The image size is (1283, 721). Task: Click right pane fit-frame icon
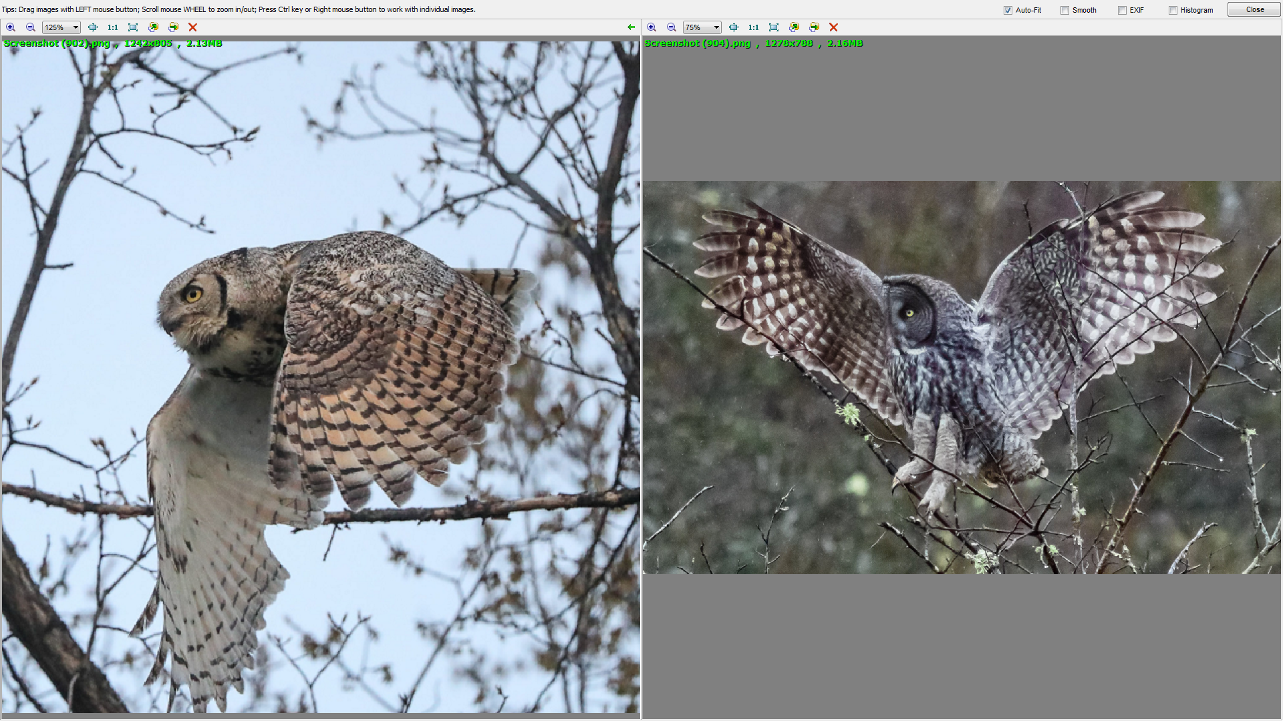coord(774,27)
